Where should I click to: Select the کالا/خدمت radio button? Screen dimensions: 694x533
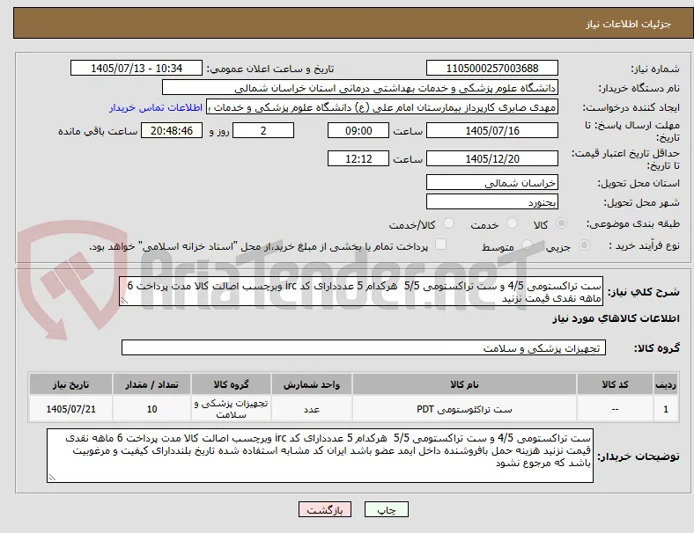(448, 223)
